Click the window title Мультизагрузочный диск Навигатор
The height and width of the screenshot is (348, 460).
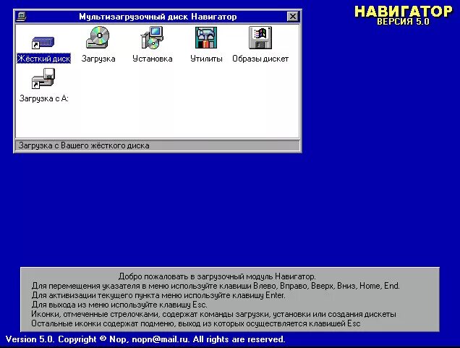158,17
